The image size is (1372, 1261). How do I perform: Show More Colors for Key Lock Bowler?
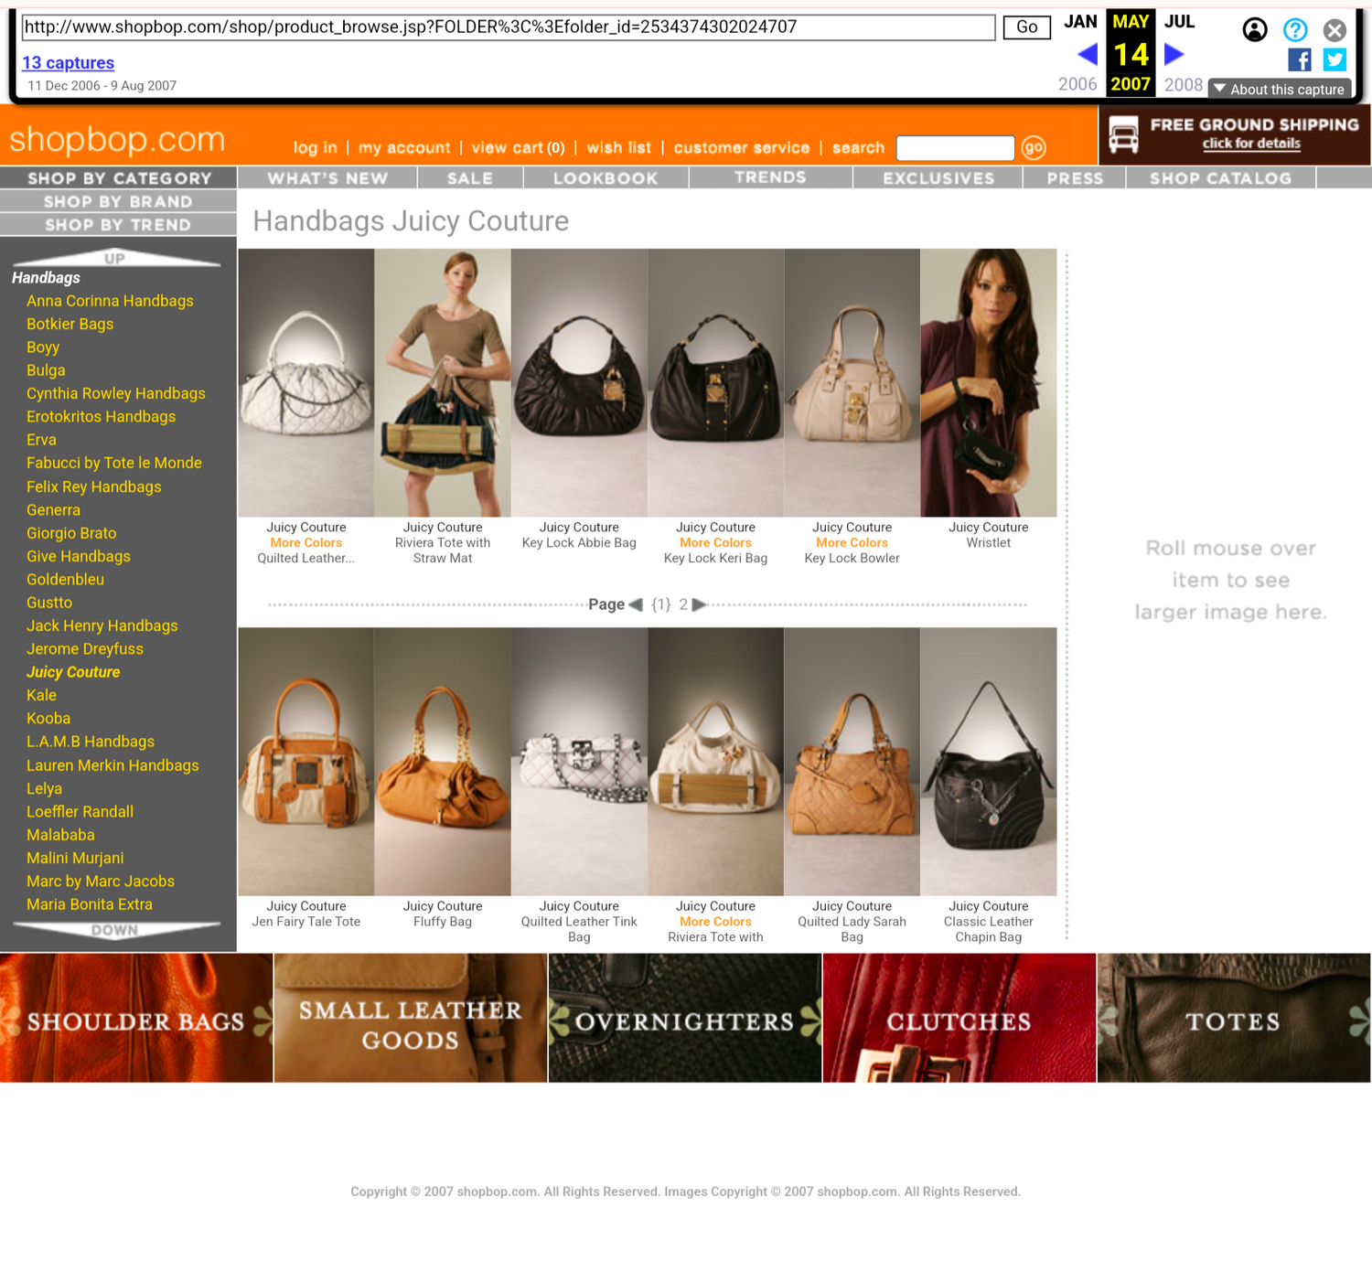(852, 543)
